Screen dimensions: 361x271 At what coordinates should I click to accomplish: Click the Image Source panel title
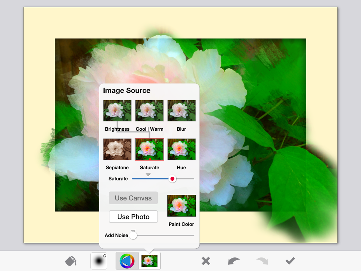(127, 90)
